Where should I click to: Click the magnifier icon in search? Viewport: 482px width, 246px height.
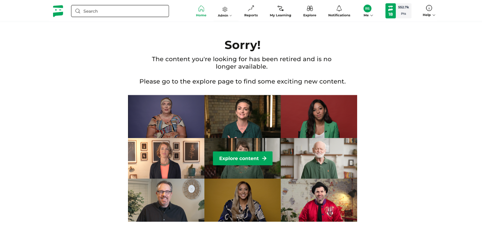pos(78,11)
